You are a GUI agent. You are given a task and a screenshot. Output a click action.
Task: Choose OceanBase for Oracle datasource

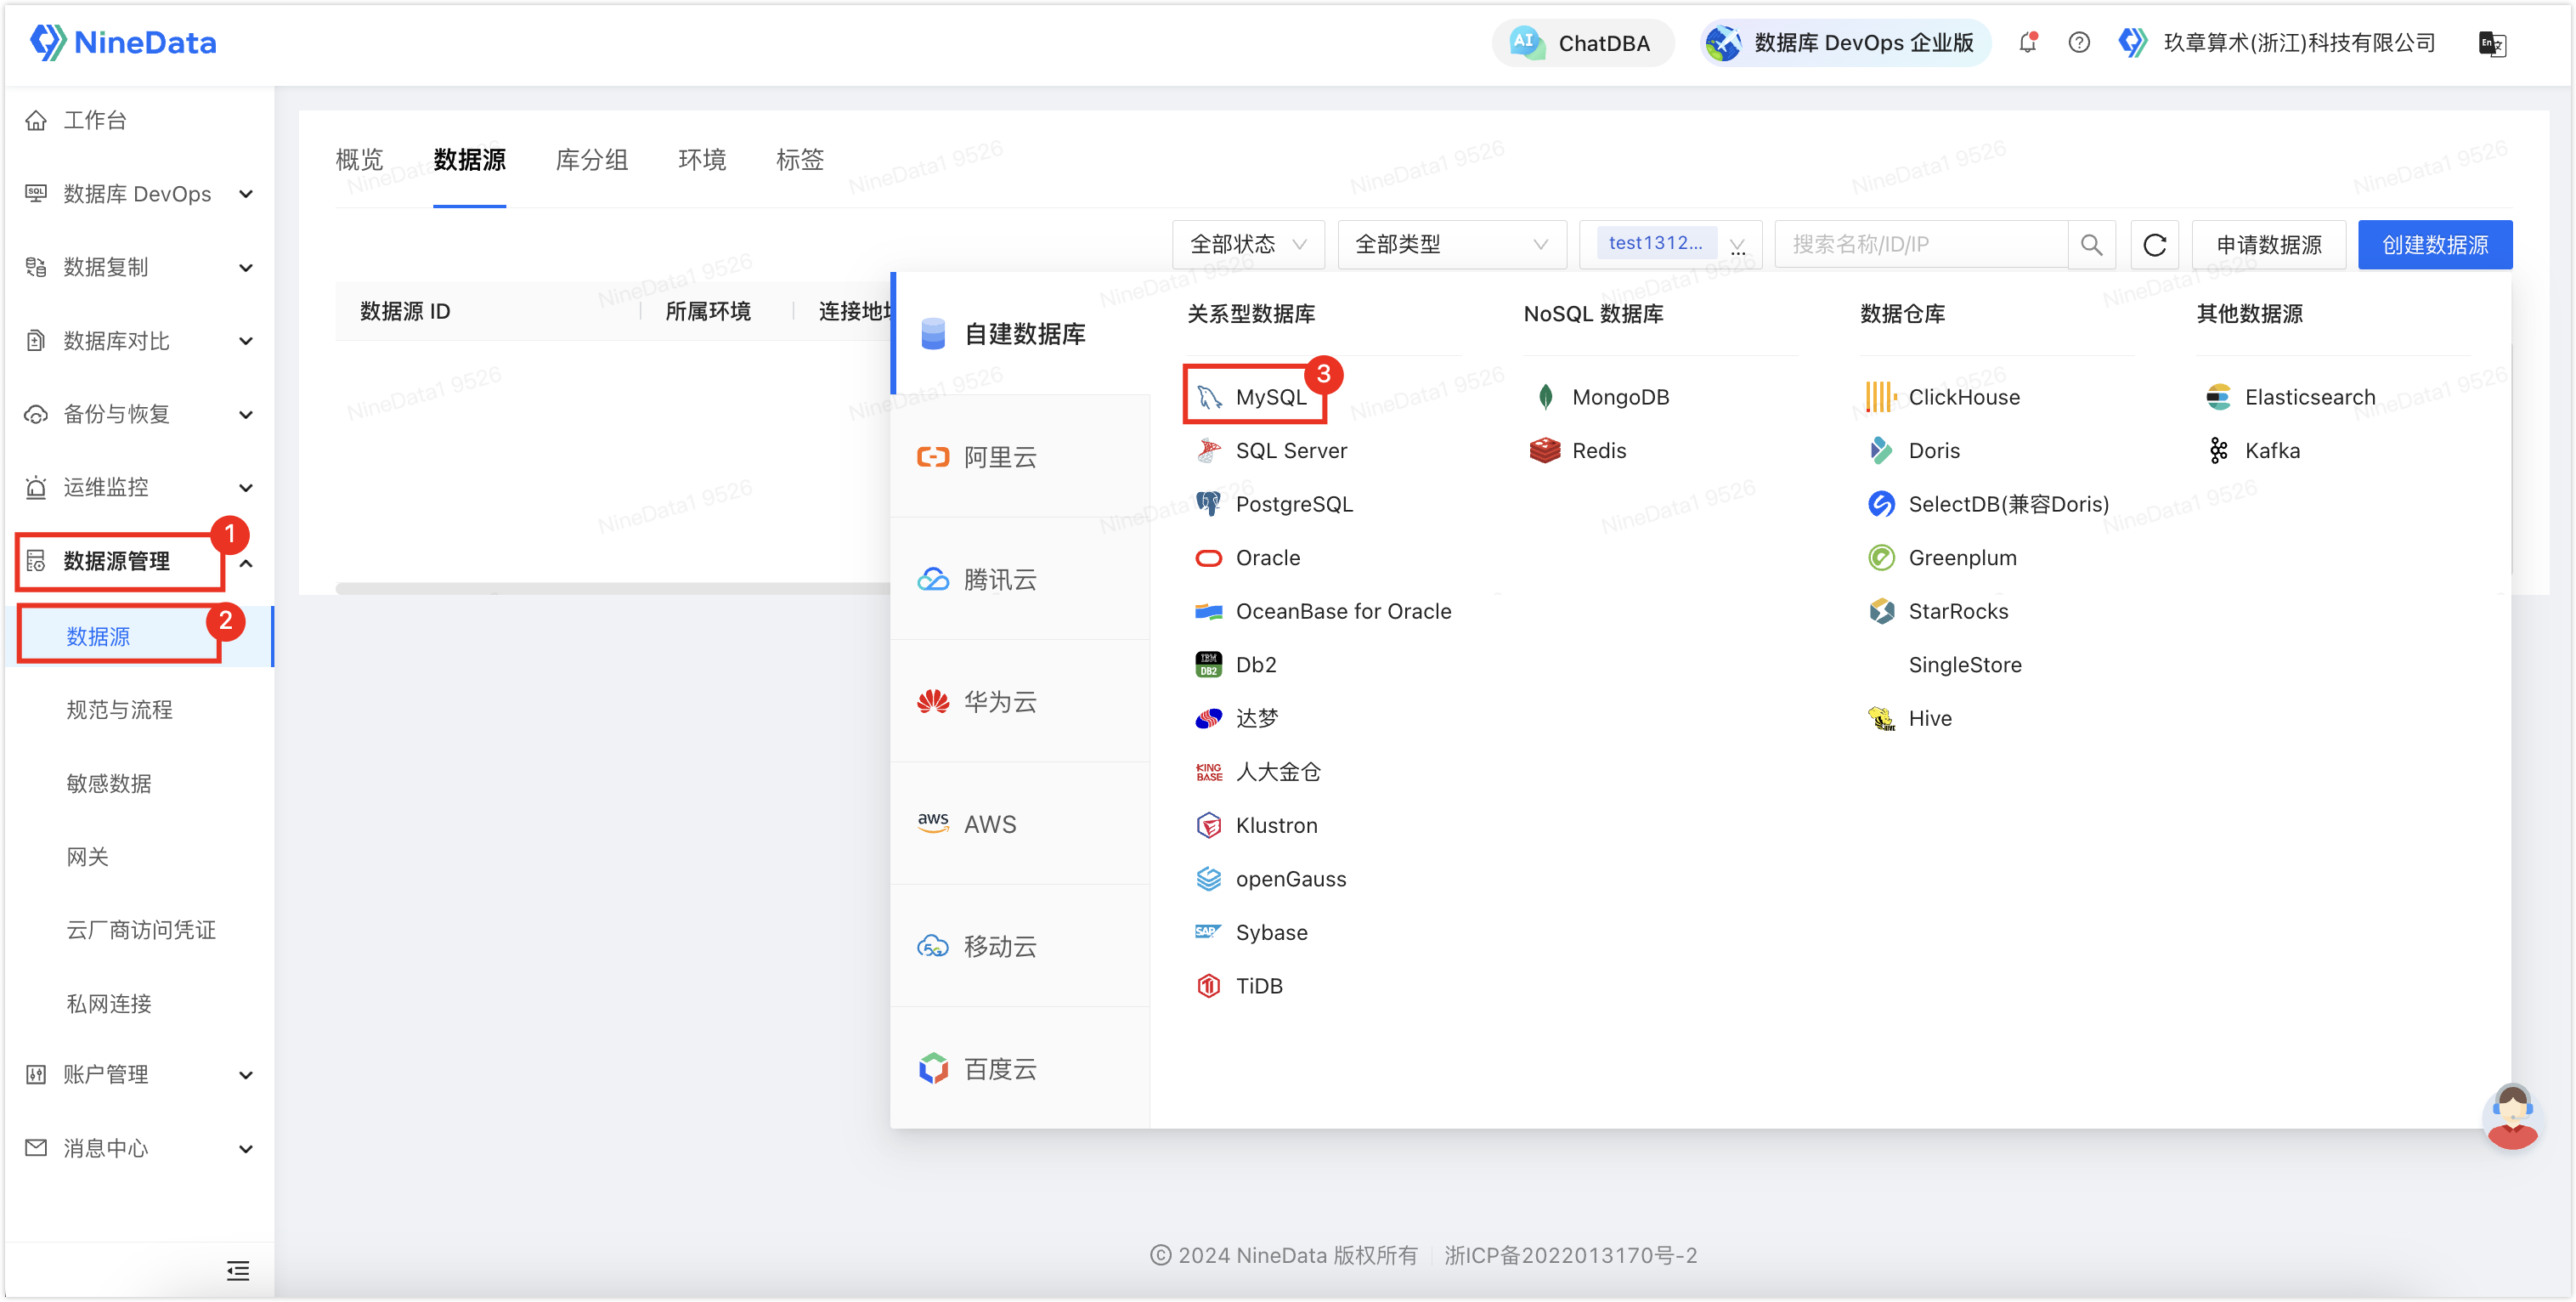point(1324,611)
